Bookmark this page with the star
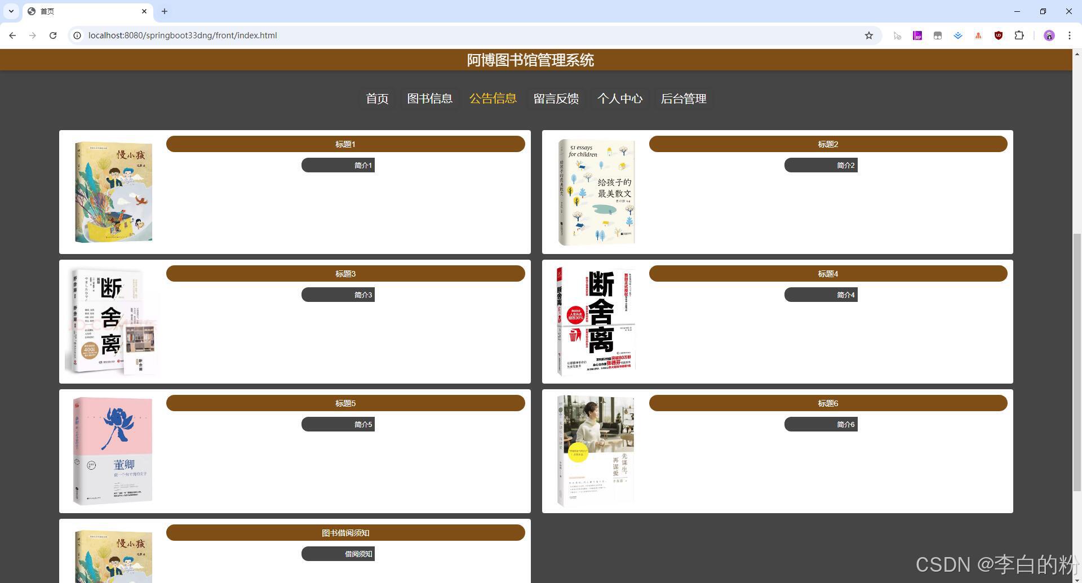This screenshot has height=583, width=1082. click(x=869, y=35)
